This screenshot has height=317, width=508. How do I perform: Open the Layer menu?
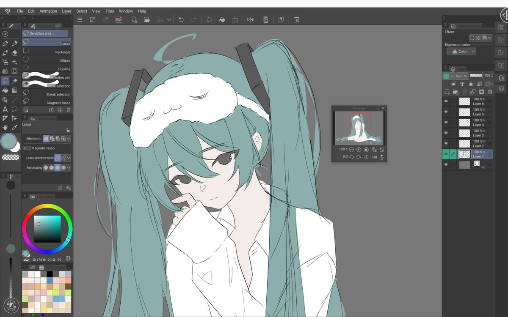pyautogui.click(x=66, y=11)
